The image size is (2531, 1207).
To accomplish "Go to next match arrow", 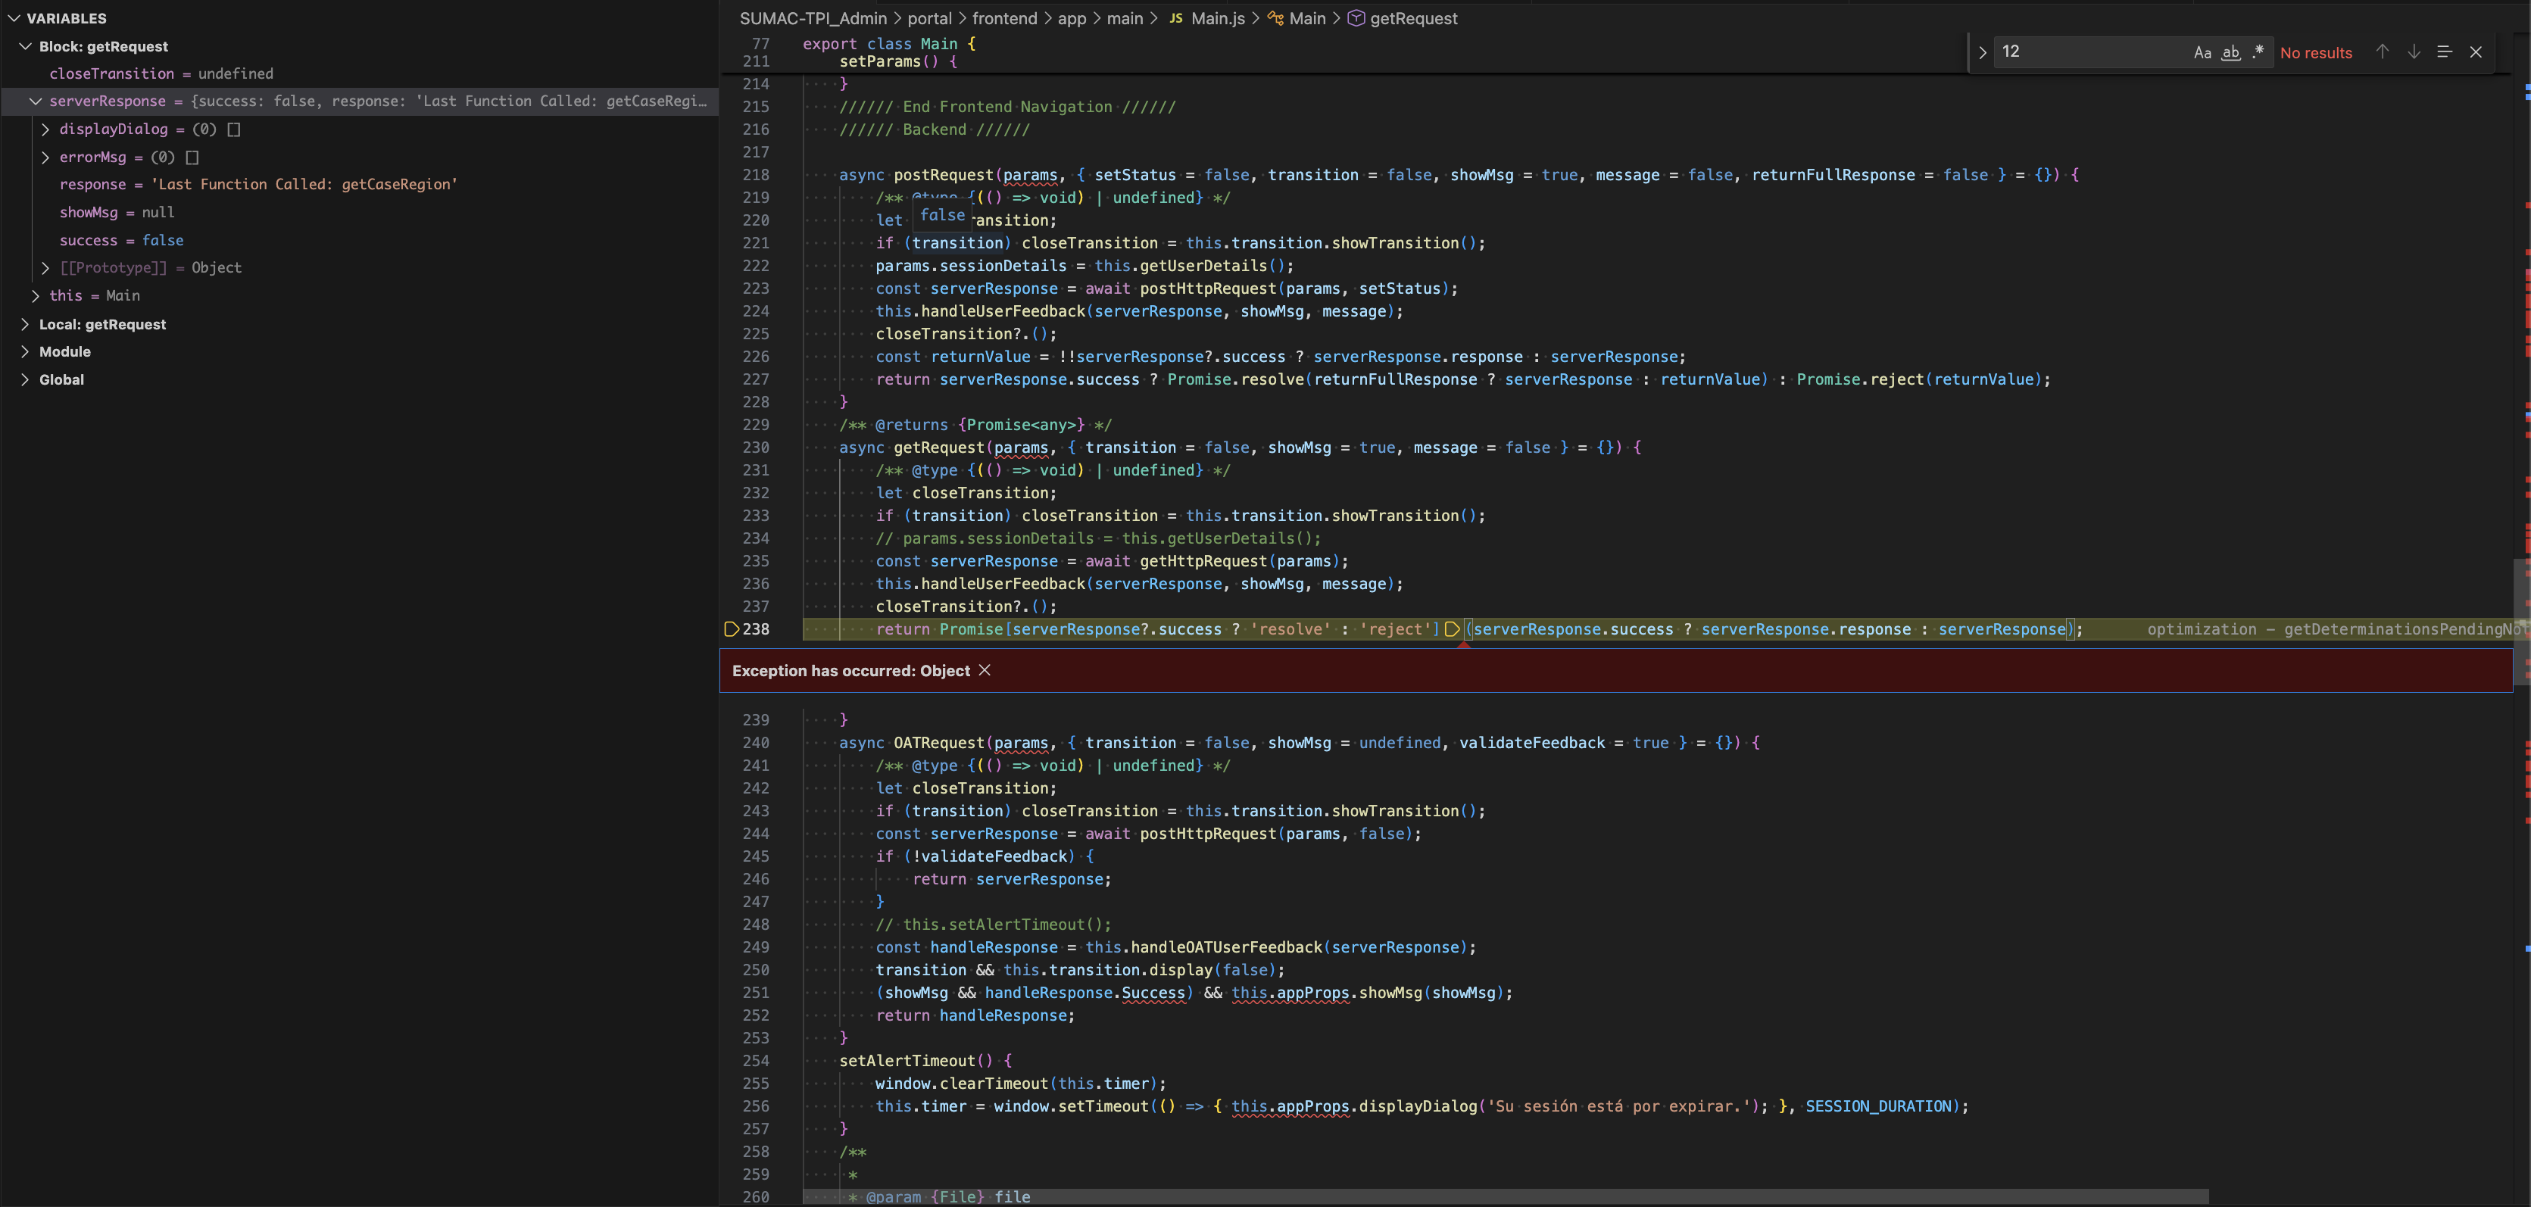I will pyautogui.click(x=2413, y=53).
